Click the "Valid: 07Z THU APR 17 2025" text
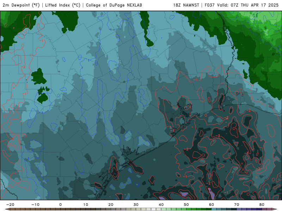 [248, 5]
